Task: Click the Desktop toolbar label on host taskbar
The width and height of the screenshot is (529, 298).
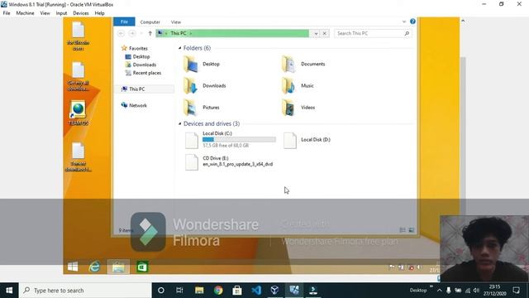Action: pyautogui.click(x=418, y=291)
